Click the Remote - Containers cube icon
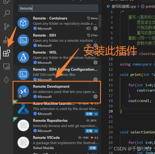The width and height of the screenshot is (155, 154). (23, 23)
